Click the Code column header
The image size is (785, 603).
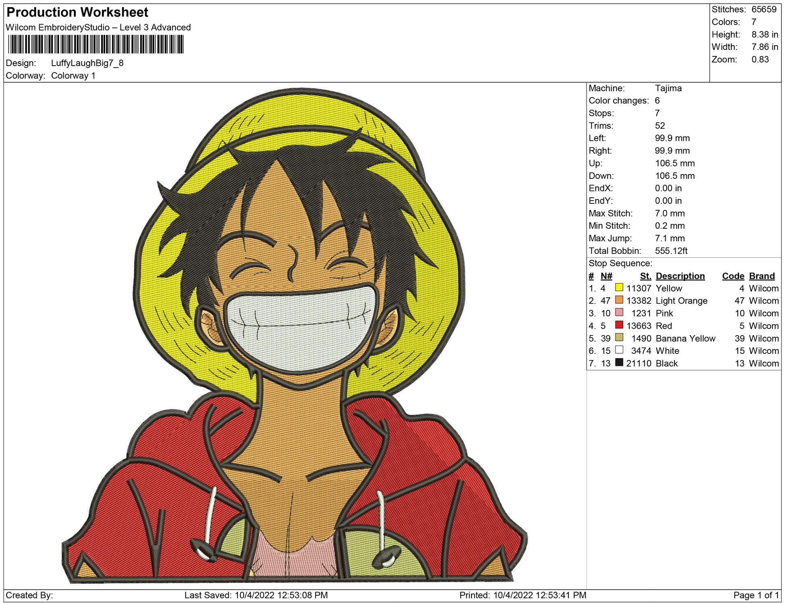(x=733, y=276)
